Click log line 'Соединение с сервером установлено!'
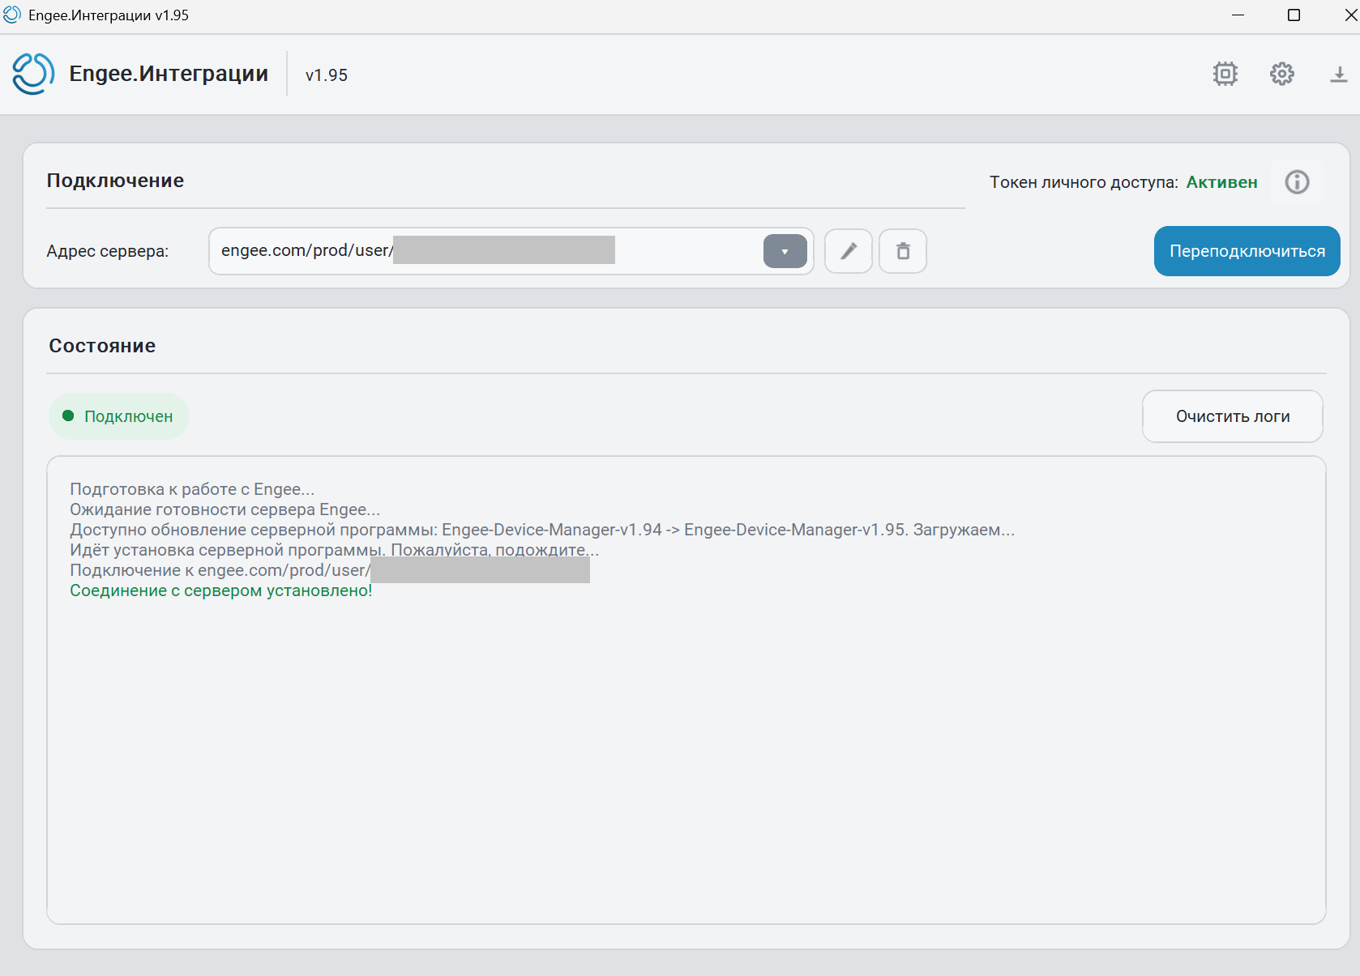The width and height of the screenshot is (1360, 976). [221, 590]
